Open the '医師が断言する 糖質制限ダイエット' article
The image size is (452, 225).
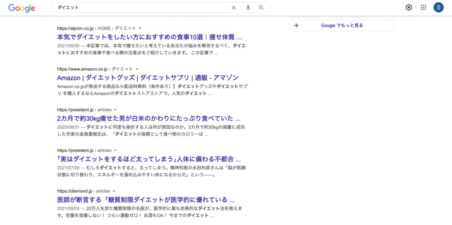pos(146,200)
